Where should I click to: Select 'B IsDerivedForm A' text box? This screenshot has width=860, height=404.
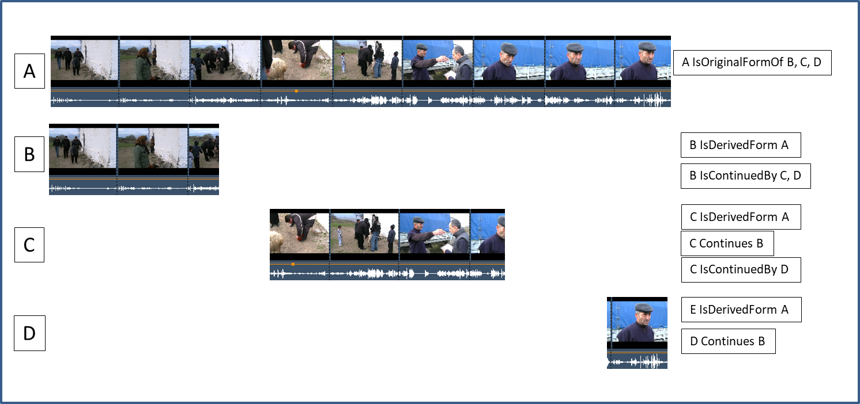coord(741,145)
